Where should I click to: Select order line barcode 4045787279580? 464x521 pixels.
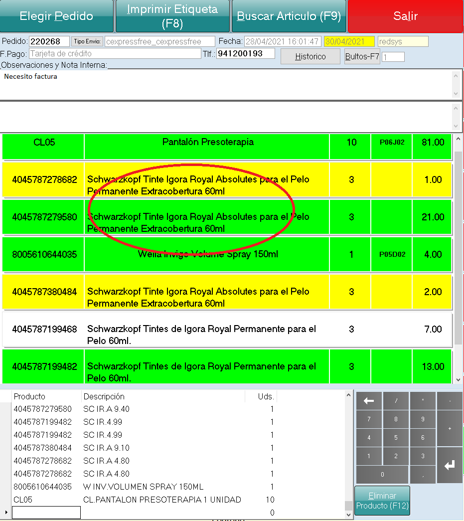point(227,217)
